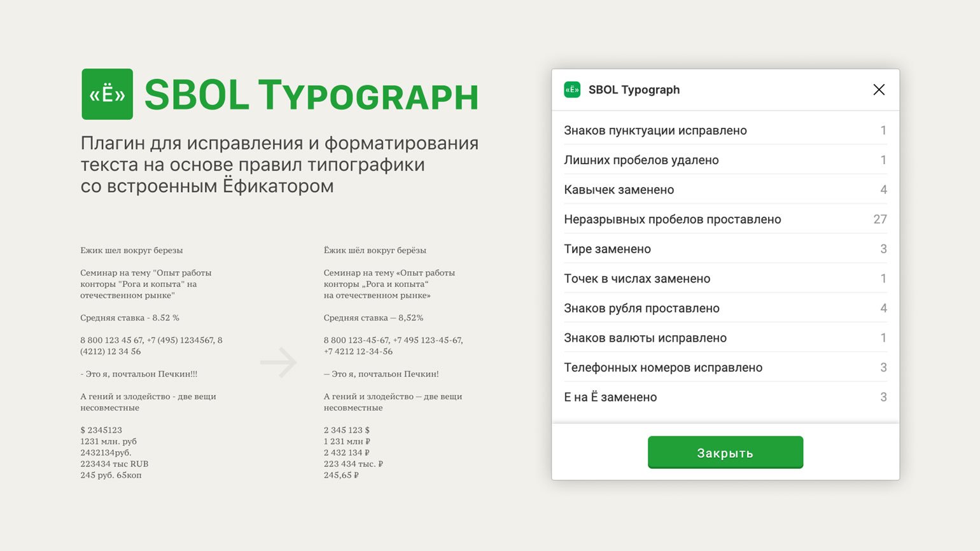Click the corrected line 'Средняя ставка — 8,52%'
980x551 pixels.
pos(374,317)
